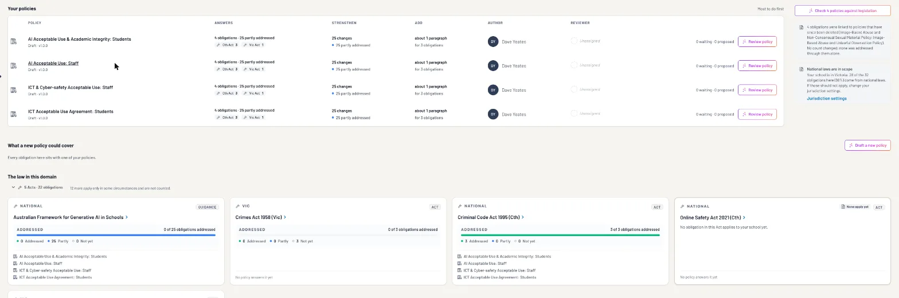Click the ACT badge on Criminal Code Act 1995 card

click(x=657, y=207)
